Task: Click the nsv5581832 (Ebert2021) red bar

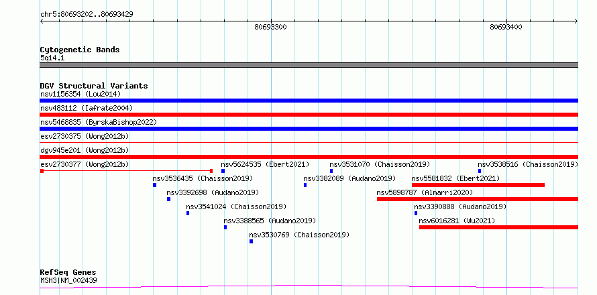Action: 478,185
